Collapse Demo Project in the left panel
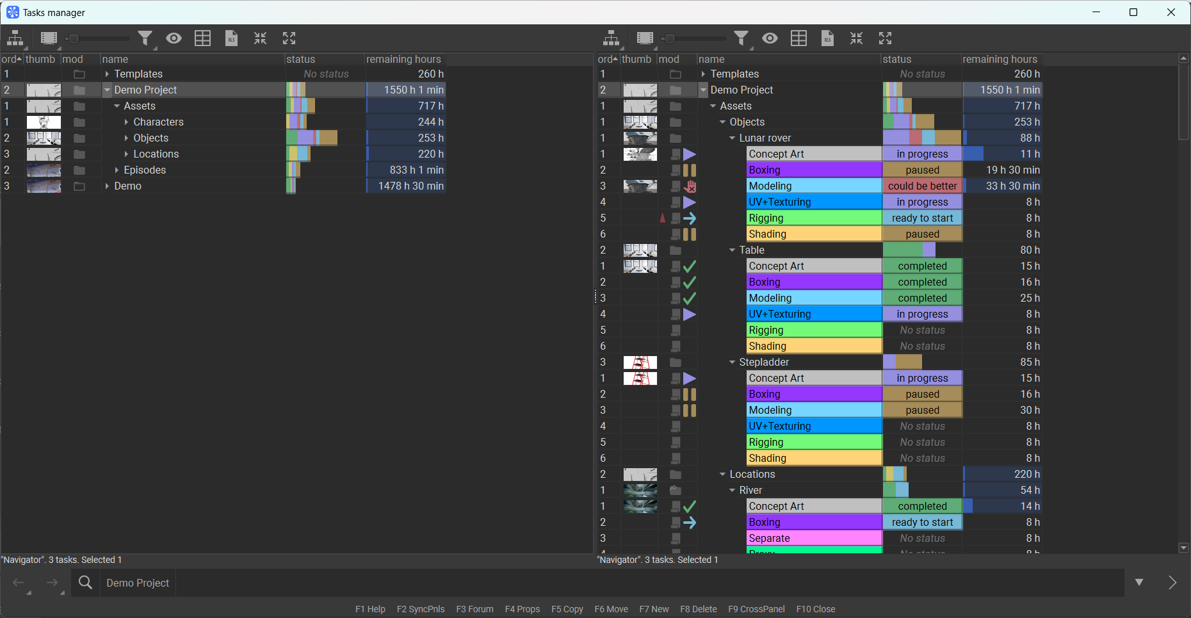Viewport: 1191px width, 618px height. pos(107,90)
